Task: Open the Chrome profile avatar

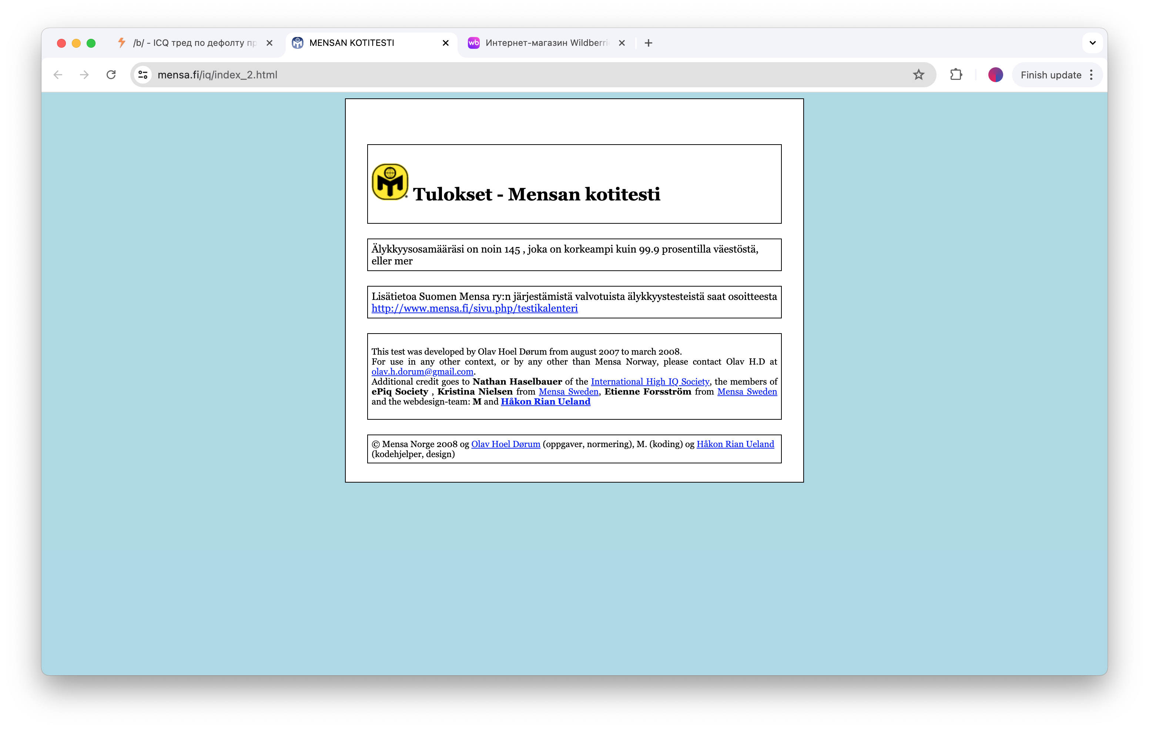Action: click(995, 75)
